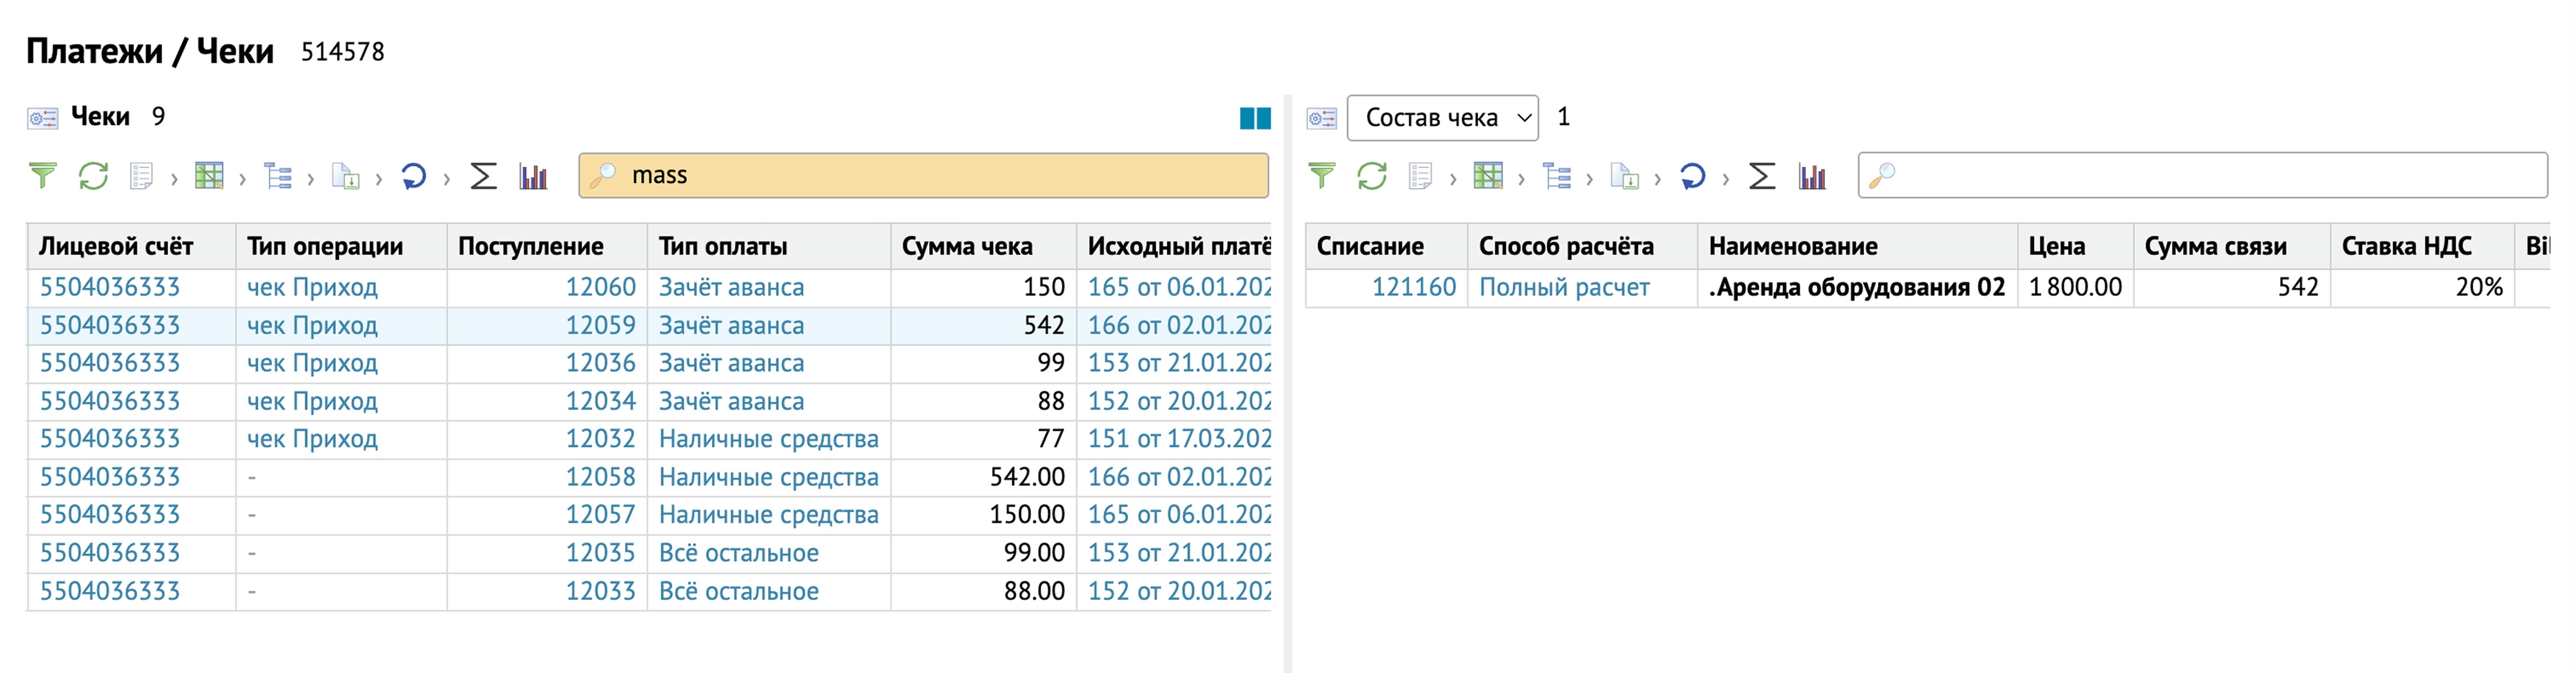Viewport: 2576px width, 673px height.
Task: Click the export icon in Состав чека toolbar
Action: click(x=1624, y=176)
